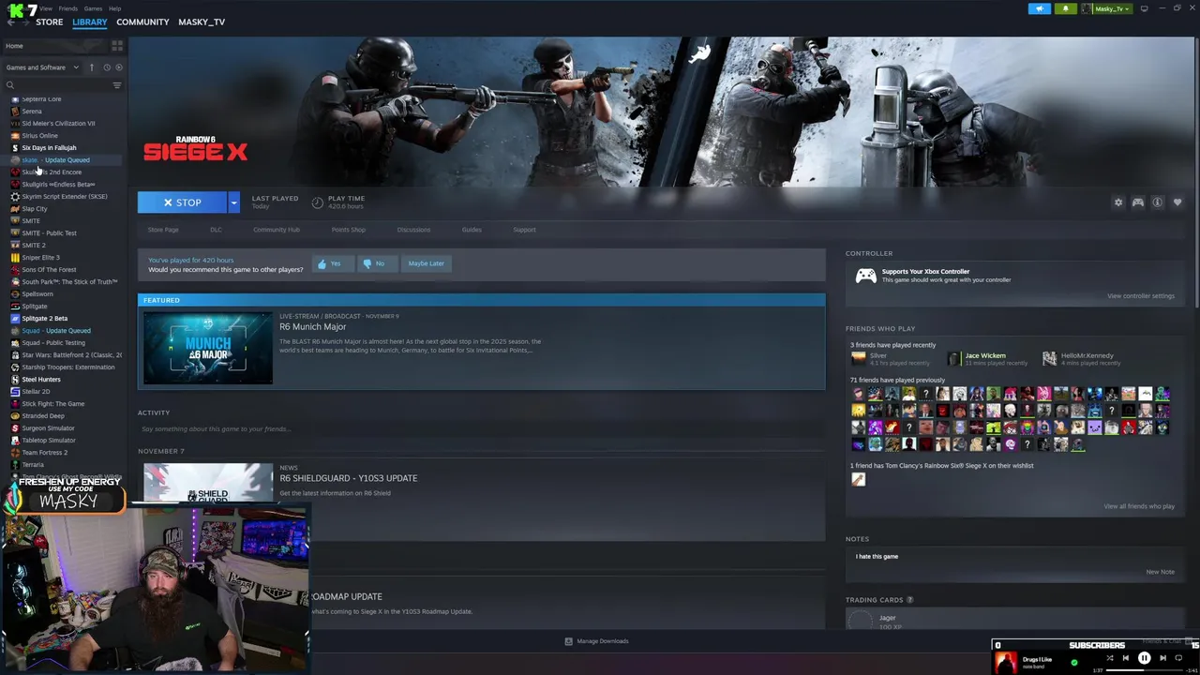Open the Help menu
The height and width of the screenshot is (675, 1200).
114,8
